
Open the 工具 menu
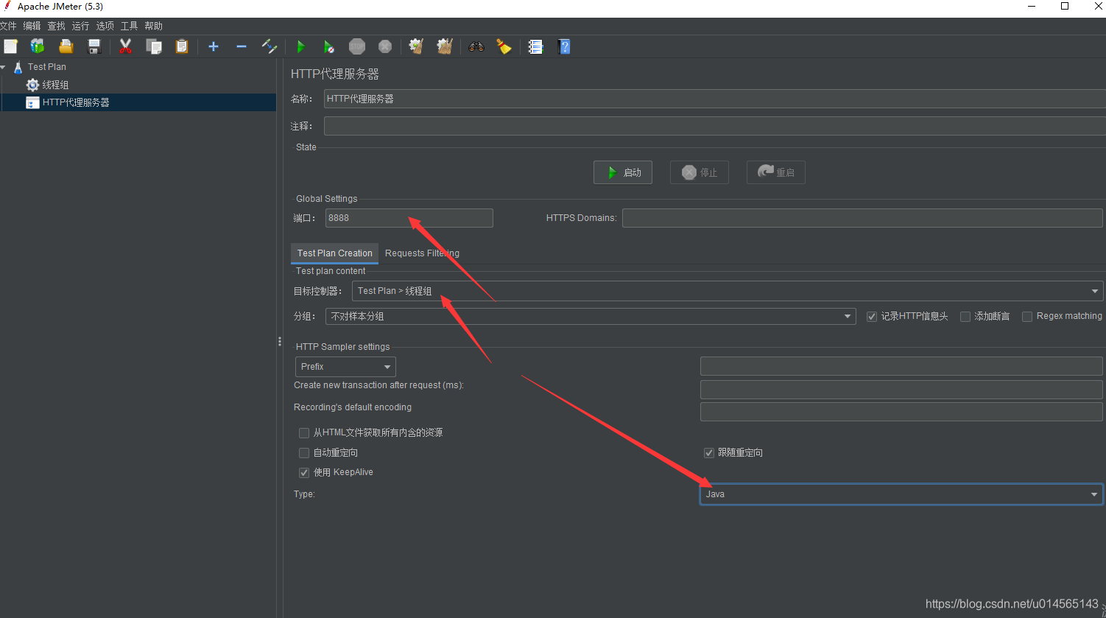(x=130, y=26)
